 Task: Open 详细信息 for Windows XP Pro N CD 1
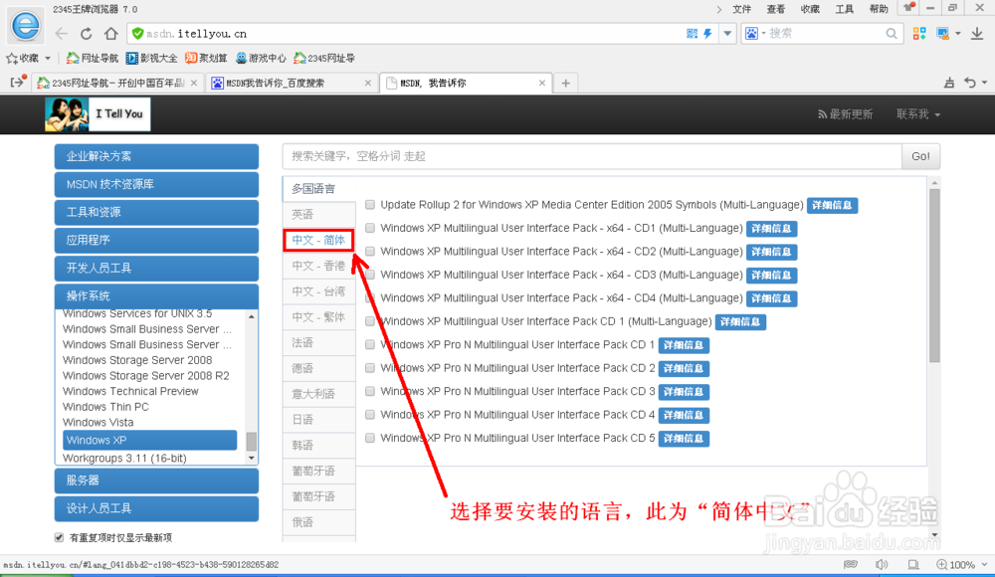coord(684,344)
